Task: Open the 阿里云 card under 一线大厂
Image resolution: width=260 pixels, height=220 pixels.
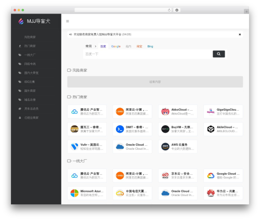Action: click(x=132, y=175)
